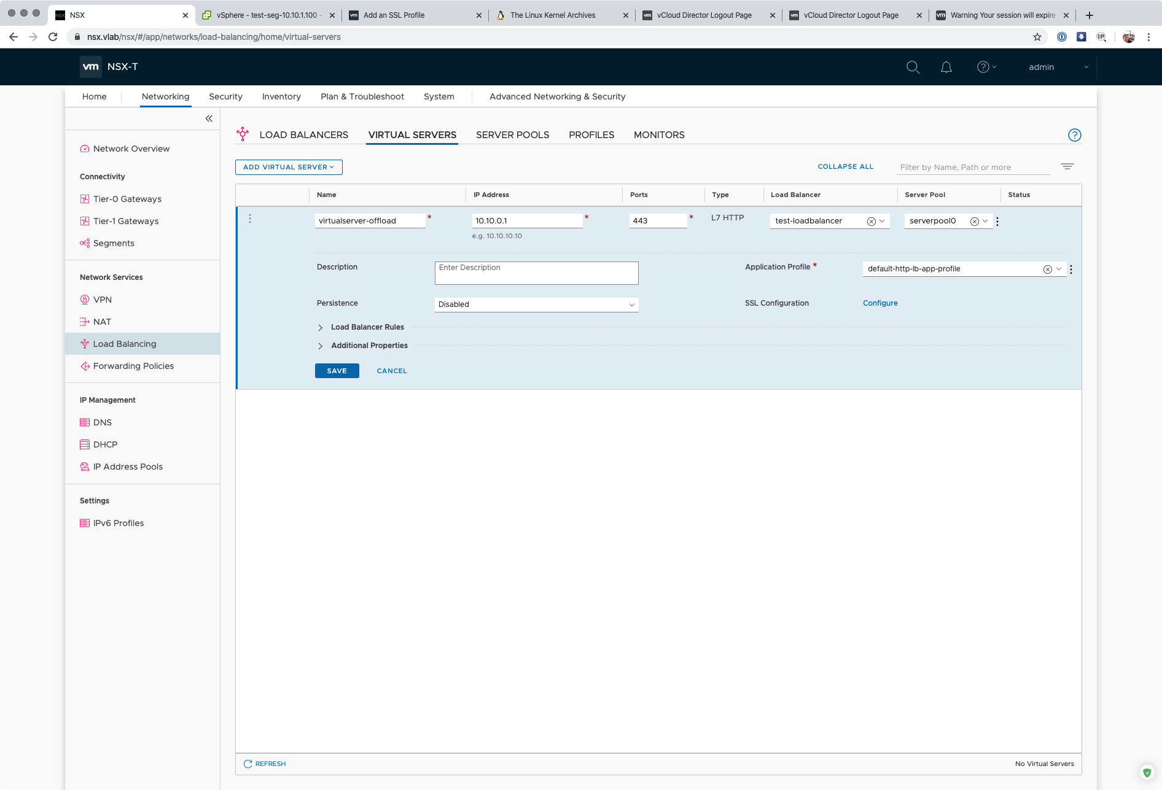This screenshot has height=790, width=1162.
Task: Click the Save button
Action: tap(337, 371)
